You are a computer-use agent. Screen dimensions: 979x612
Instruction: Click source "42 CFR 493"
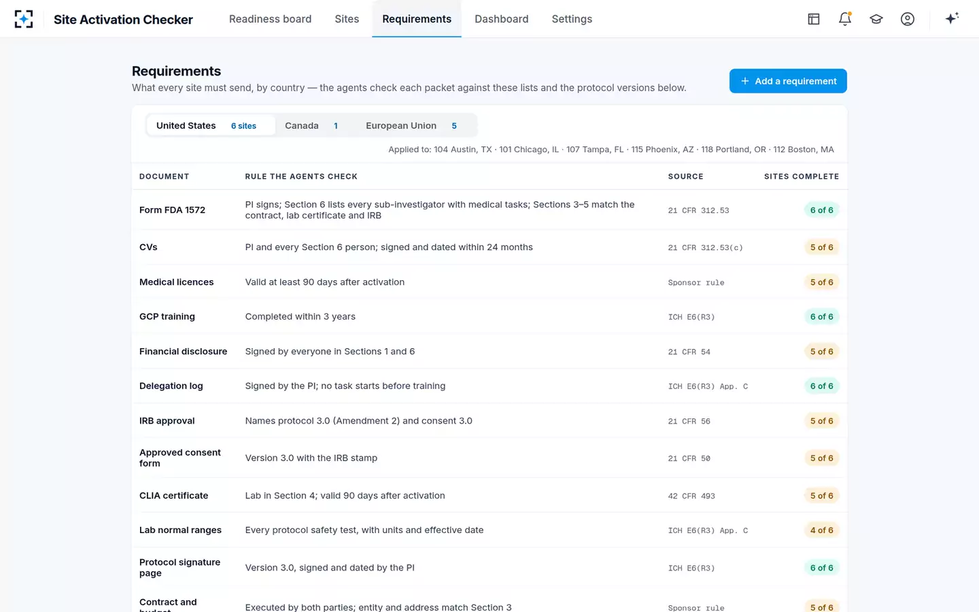[x=691, y=496]
